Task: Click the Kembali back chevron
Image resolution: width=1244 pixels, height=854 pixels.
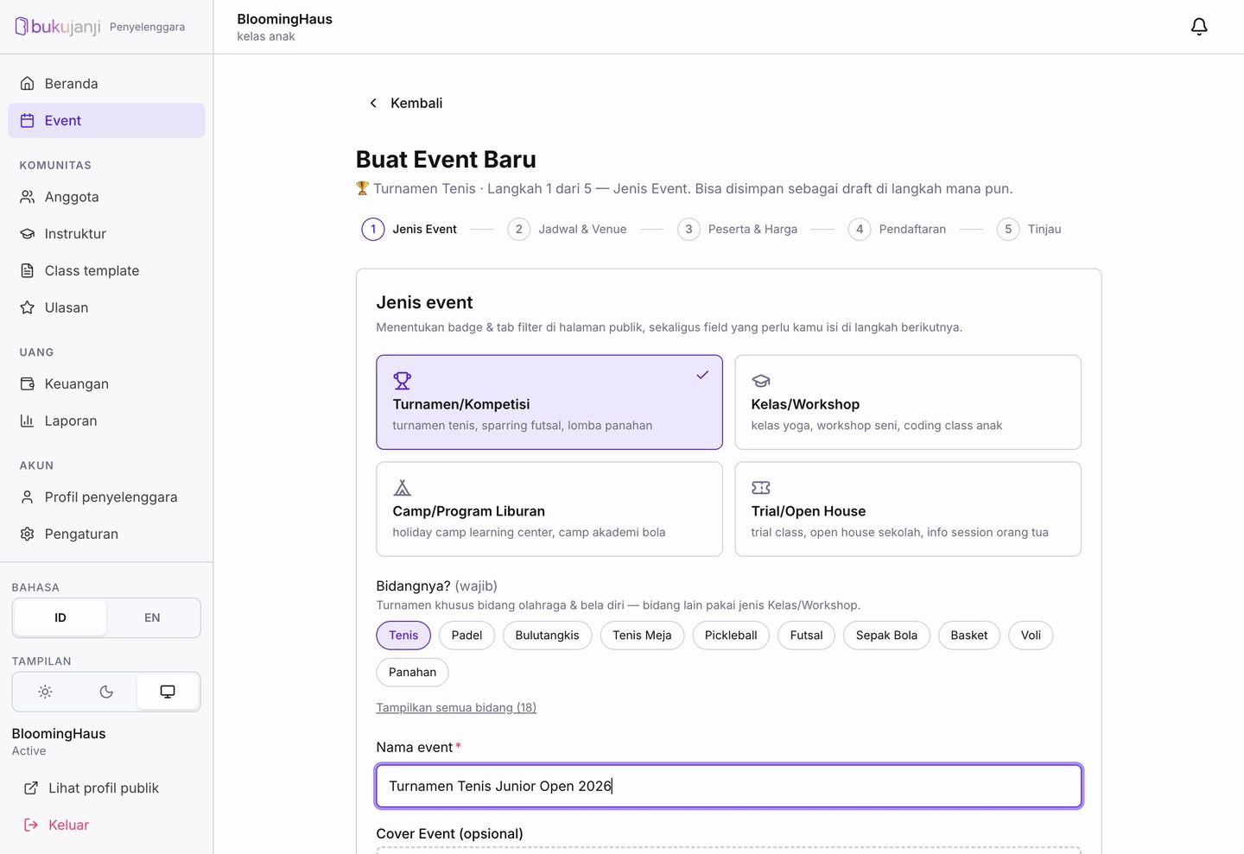Action: (x=373, y=104)
